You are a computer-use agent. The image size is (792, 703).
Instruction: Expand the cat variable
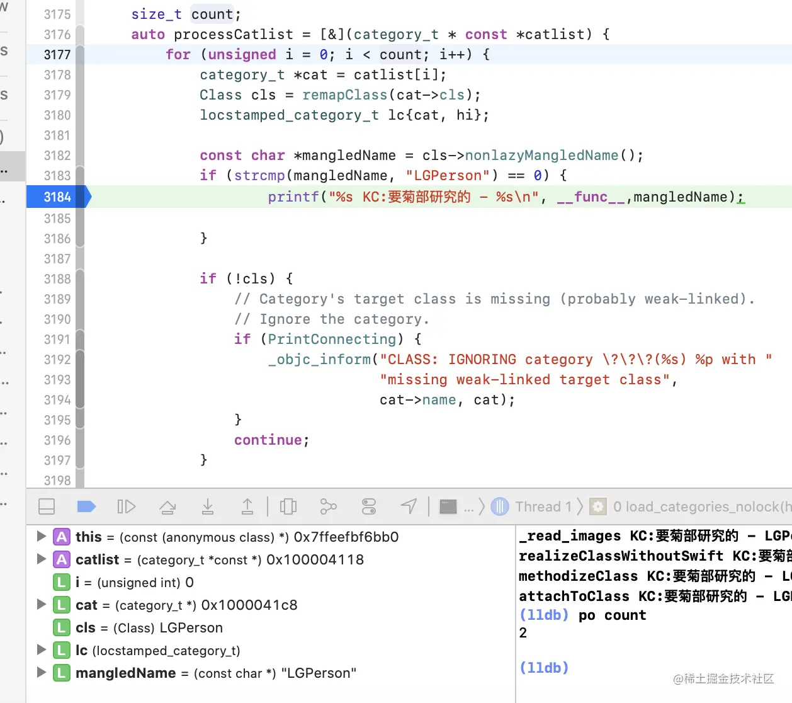click(42, 605)
